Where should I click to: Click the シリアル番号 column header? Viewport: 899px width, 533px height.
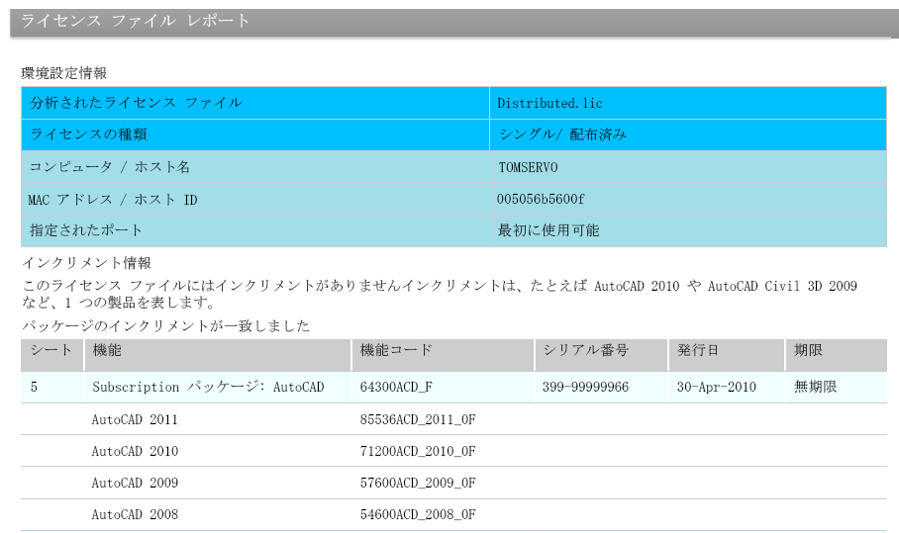[601, 355]
